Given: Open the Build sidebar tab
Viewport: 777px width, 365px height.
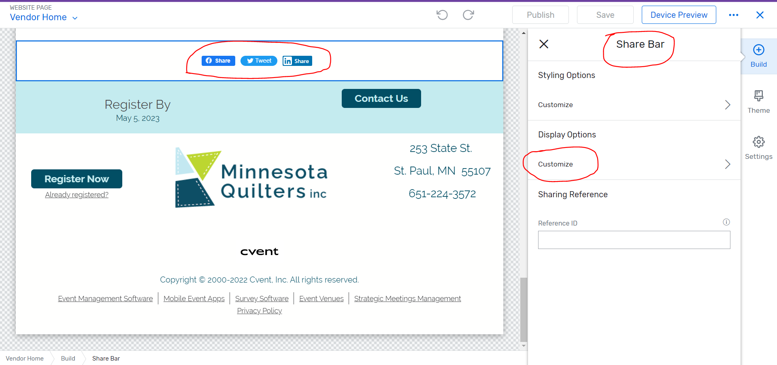Looking at the screenshot, I should (x=759, y=56).
